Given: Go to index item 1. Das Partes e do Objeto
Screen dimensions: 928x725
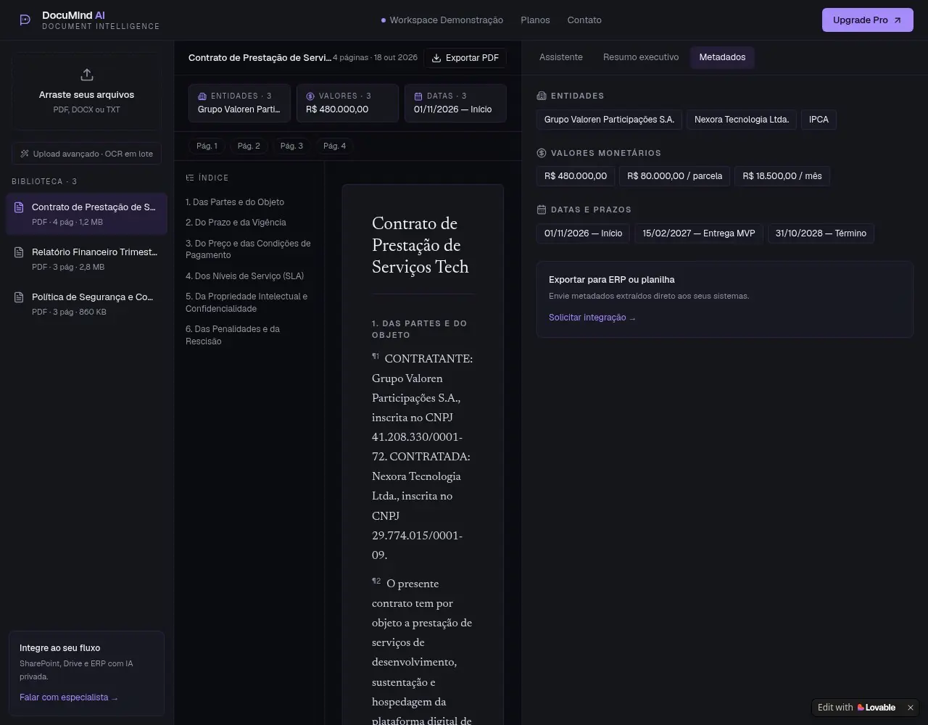Looking at the screenshot, I should point(235,202).
